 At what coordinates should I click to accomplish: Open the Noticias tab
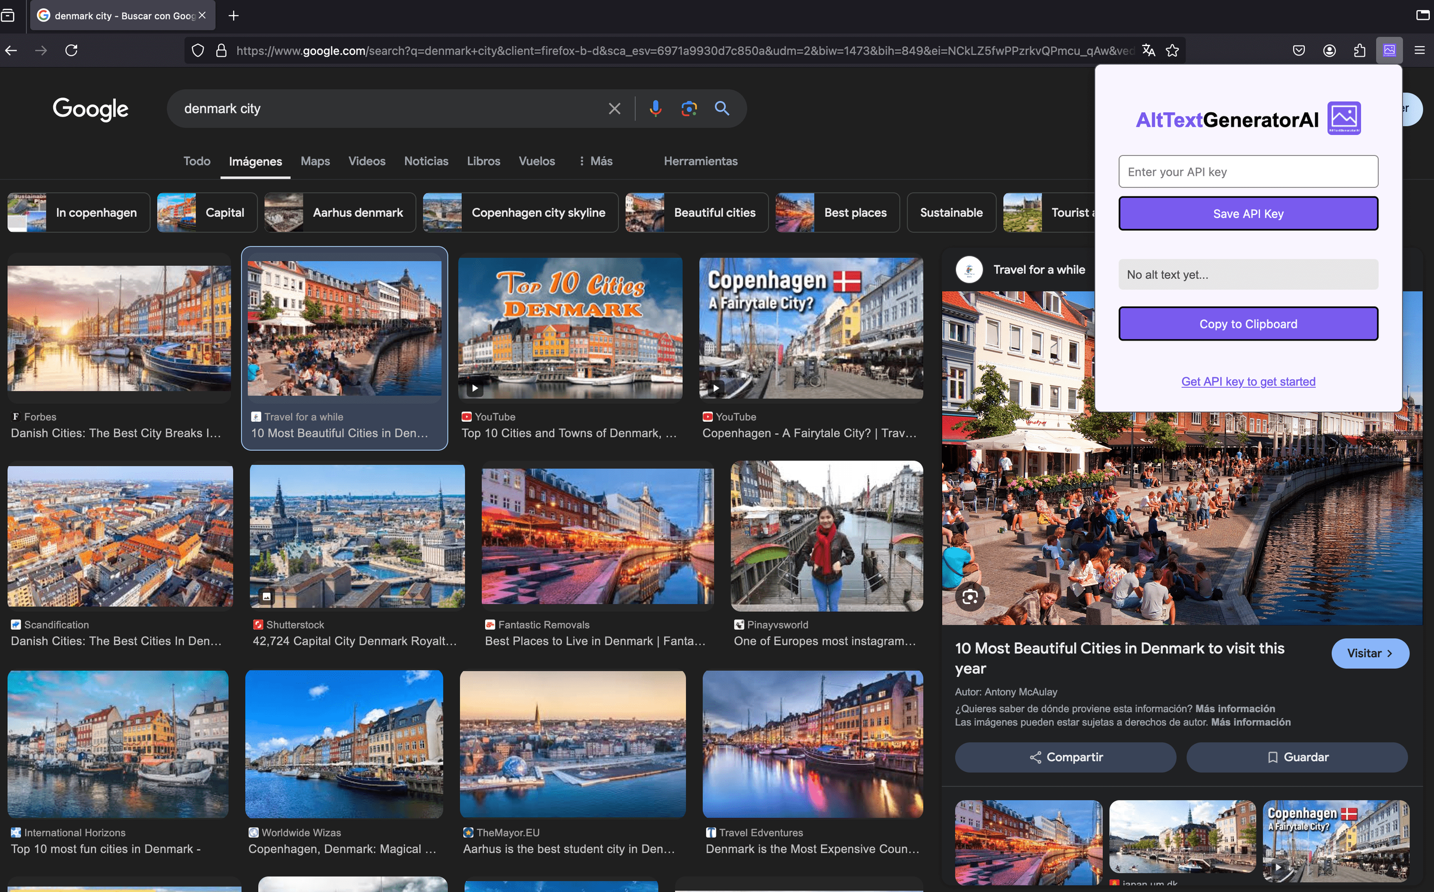tap(426, 161)
